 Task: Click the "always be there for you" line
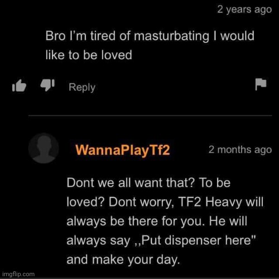point(136,221)
